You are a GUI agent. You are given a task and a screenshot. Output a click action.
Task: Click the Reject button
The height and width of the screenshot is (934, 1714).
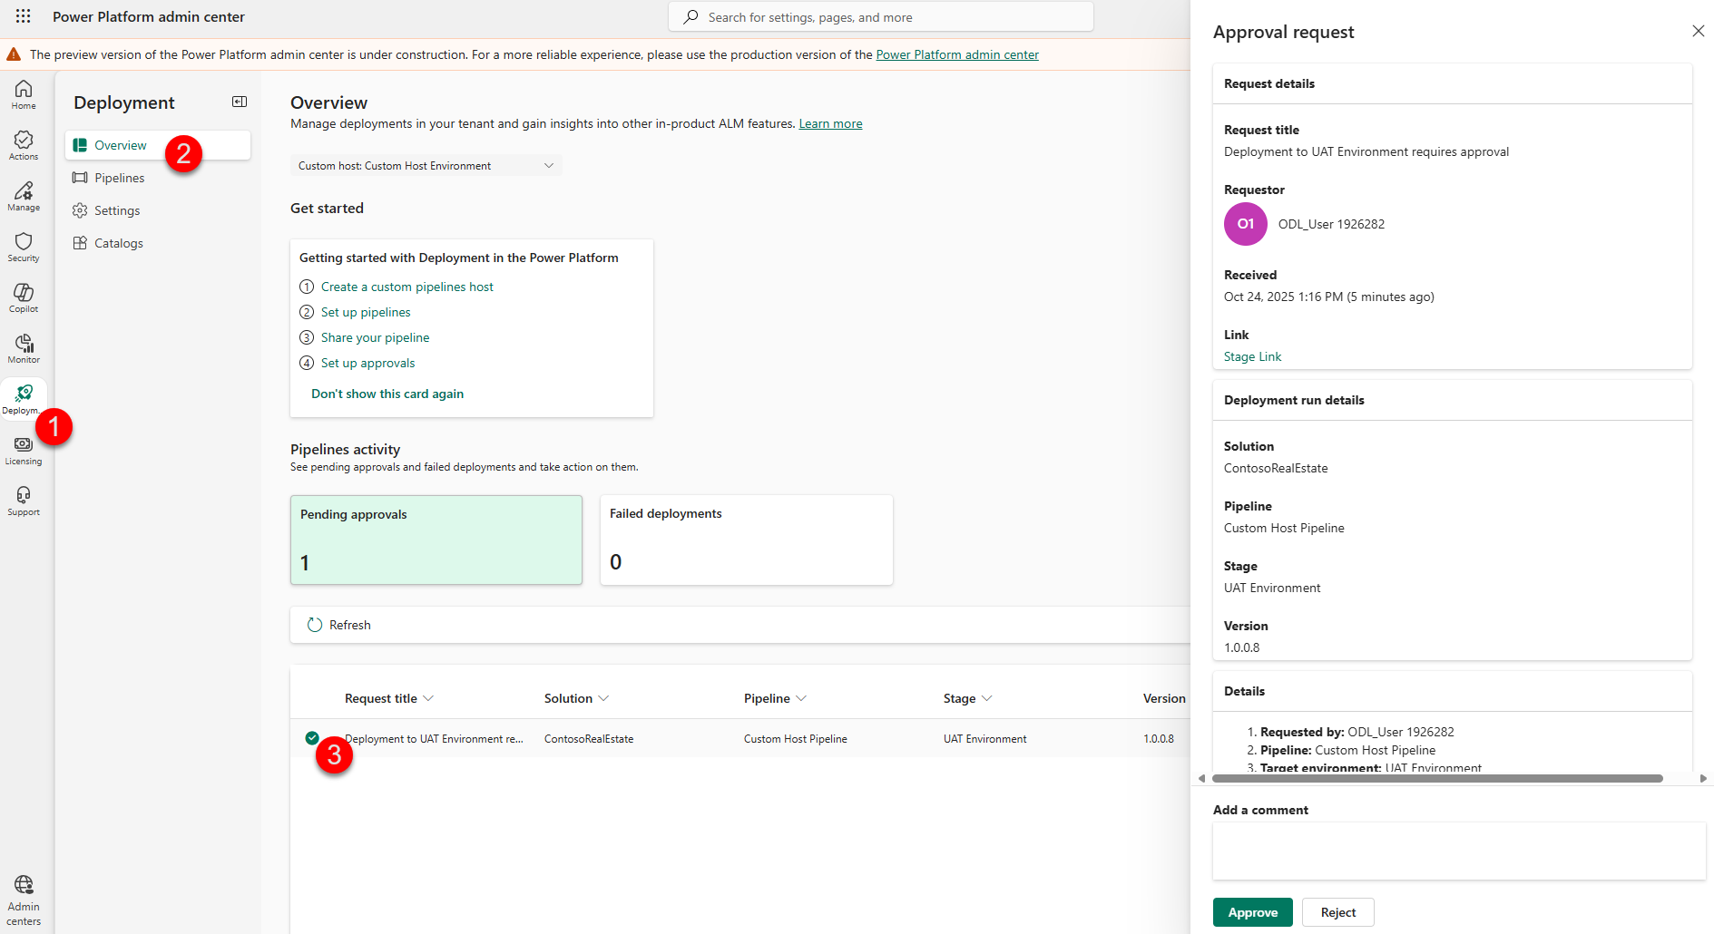[1337, 912]
